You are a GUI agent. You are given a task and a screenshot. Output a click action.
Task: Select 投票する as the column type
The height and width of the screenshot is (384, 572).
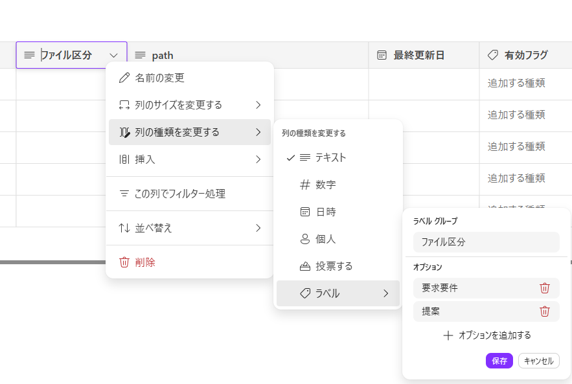(x=338, y=266)
